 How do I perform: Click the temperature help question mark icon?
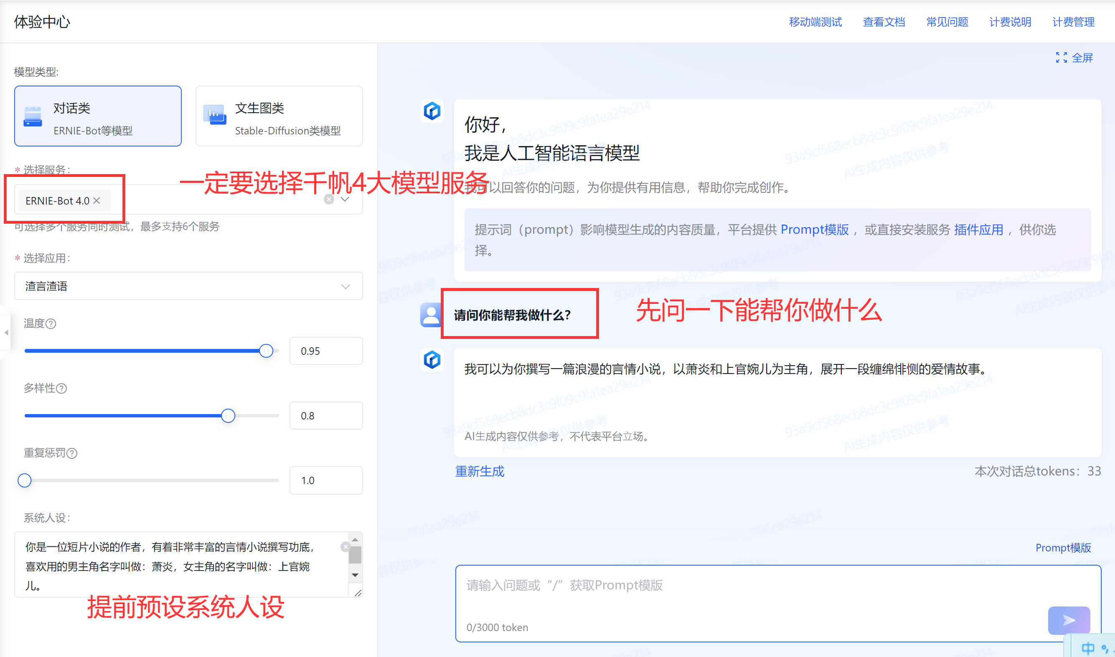pos(51,323)
